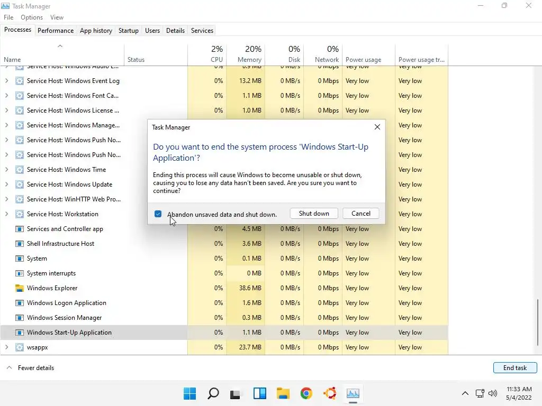Click wsappx memory value 23.7 MB
Screen dimensions: 542x406
point(250,347)
